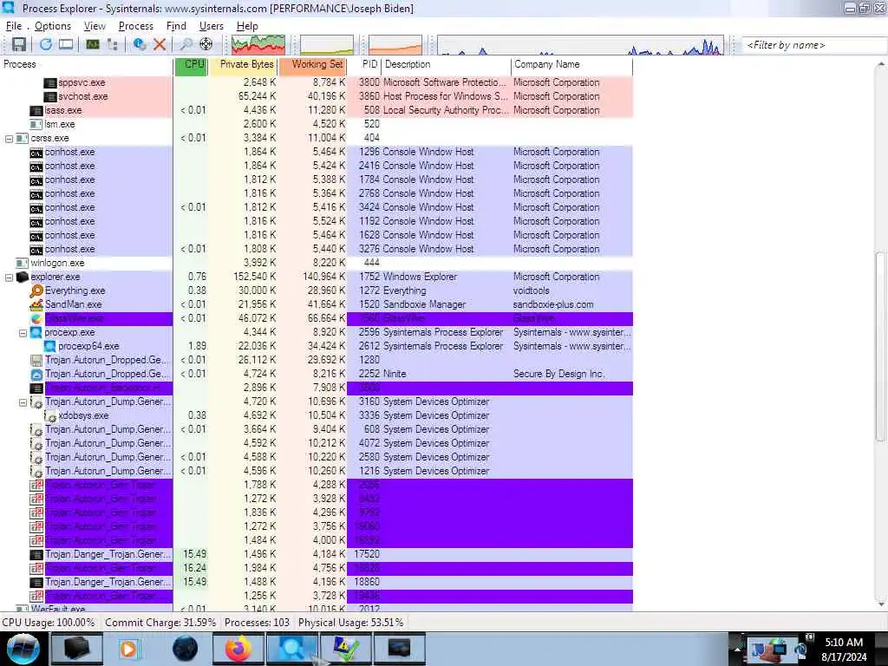This screenshot has width=888, height=666.
Task: Collapse the Trojan.Autorun_Dump.Gener PID 3160 node
Action: [23, 402]
